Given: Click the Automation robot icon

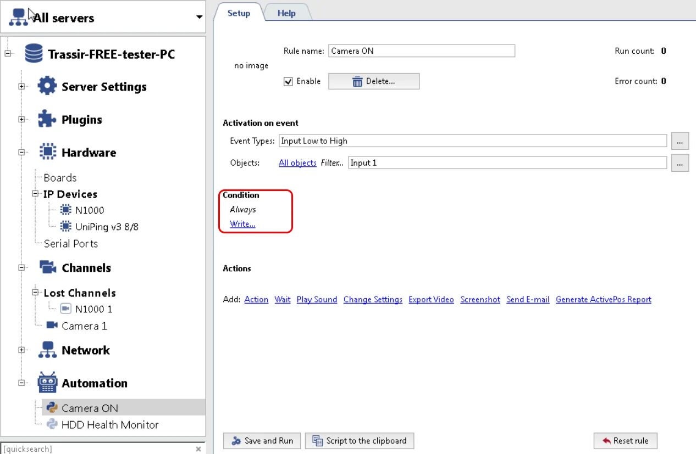Looking at the screenshot, I should click(47, 382).
